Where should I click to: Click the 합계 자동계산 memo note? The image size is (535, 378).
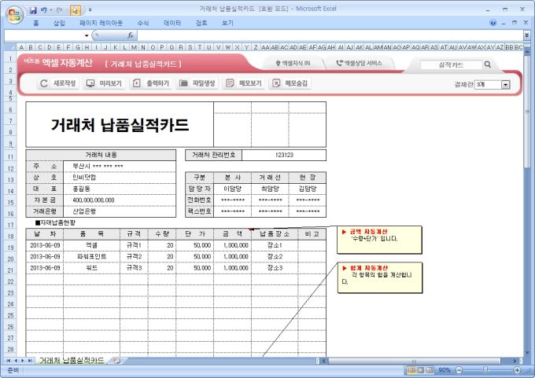tap(380, 277)
